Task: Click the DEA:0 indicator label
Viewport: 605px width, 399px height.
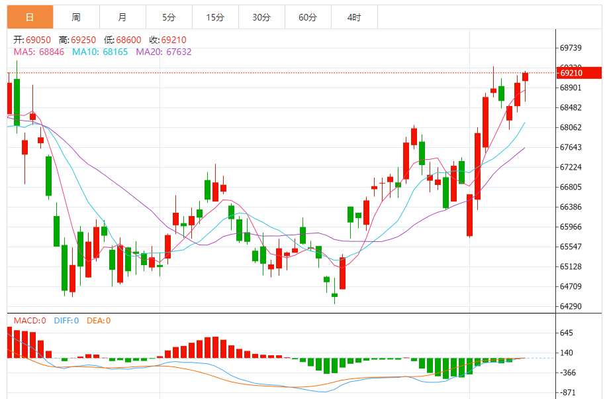Action: point(99,321)
